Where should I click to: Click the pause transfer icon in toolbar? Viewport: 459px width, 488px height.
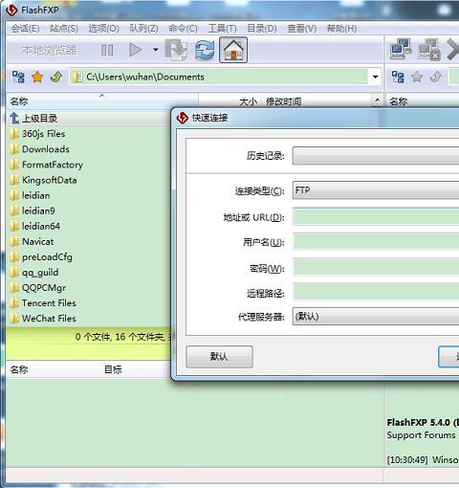coord(107,50)
